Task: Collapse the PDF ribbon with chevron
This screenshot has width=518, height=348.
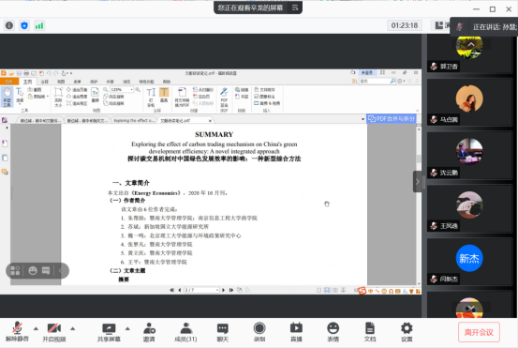Action: click(417, 111)
